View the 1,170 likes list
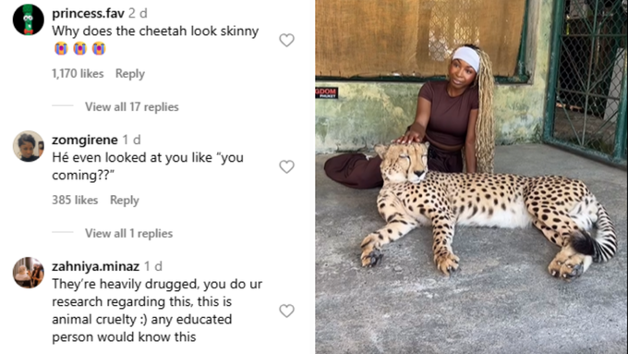 pyautogui.click(x=78, y=74)
